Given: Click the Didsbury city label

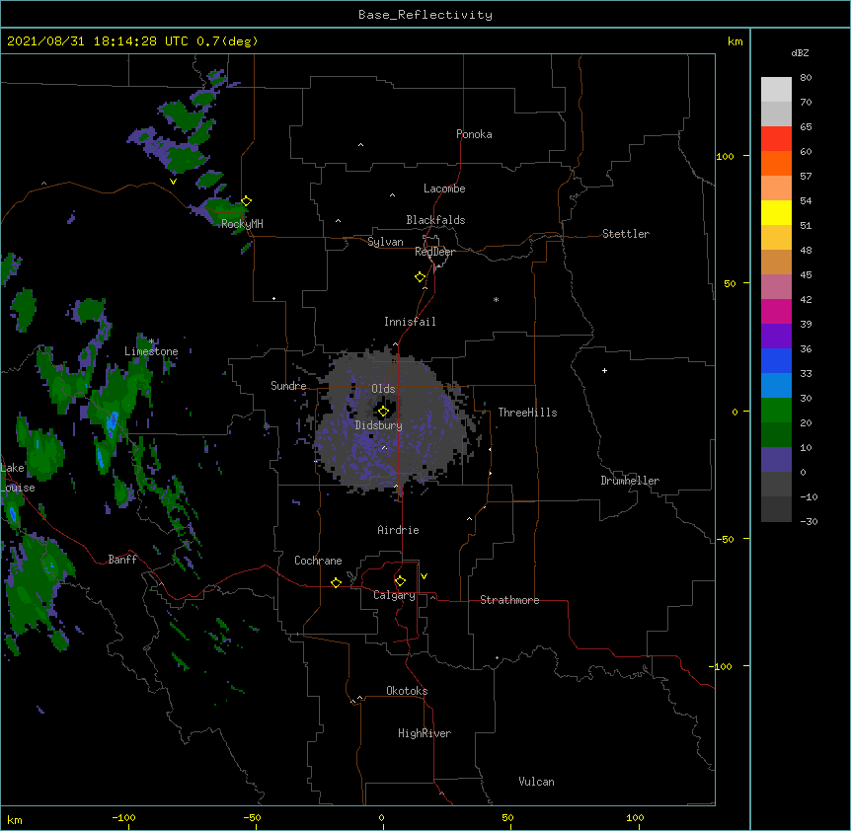Looking at the screenshot, I should (x=379, y=425).
